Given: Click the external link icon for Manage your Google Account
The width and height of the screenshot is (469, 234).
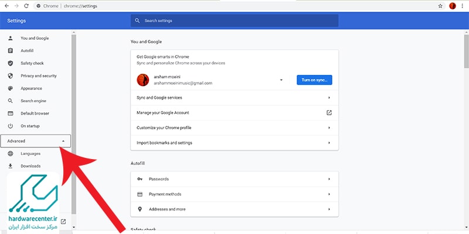Looking at the screenshot, I should click(x=329, y=112).
